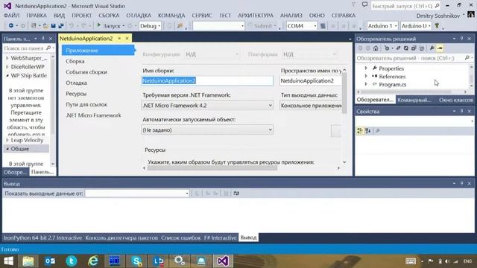The image size is (477, 268).
Task: Open the СБОРКА menu
Action: pyautogui.click(x=109, y=15)
